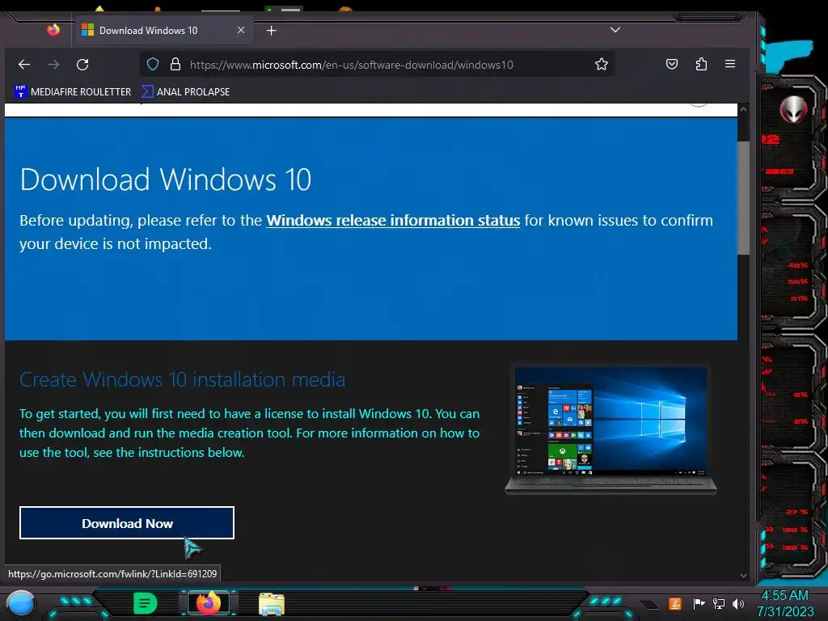Open File Explorer from taskbar

coord(272,604)
